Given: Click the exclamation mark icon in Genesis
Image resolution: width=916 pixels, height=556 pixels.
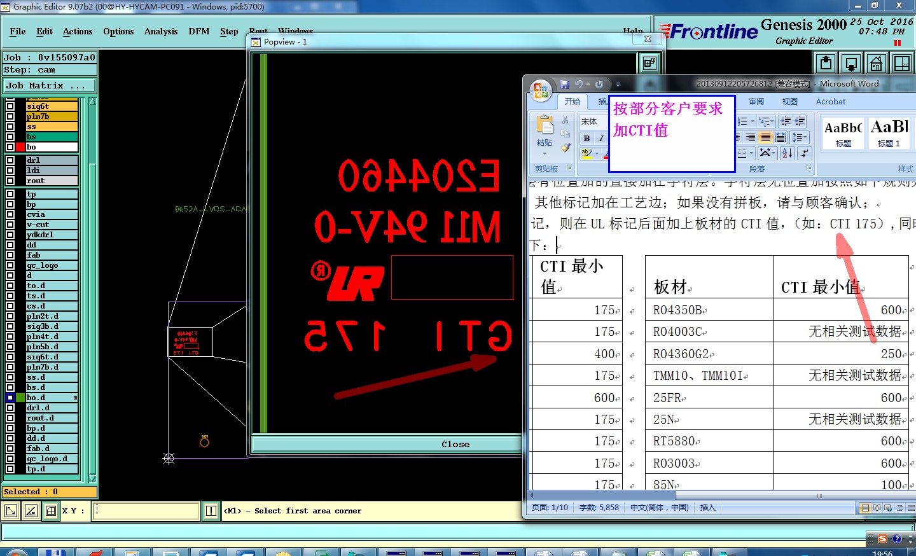Looking at the screenshot, I should (x=211, y=510).
